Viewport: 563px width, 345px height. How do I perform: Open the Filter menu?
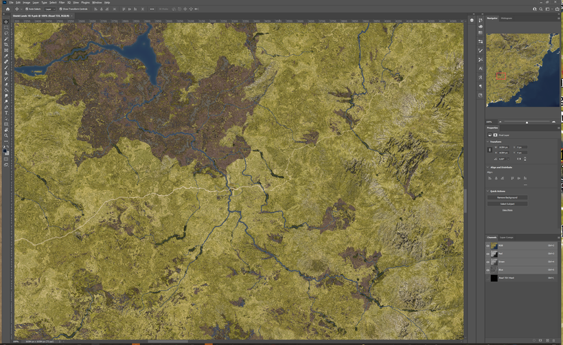point(61,2)
